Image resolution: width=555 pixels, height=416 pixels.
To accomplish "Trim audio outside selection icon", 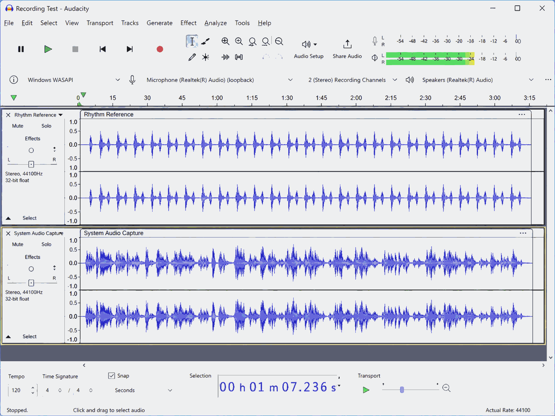I will [x=225, y=57].
